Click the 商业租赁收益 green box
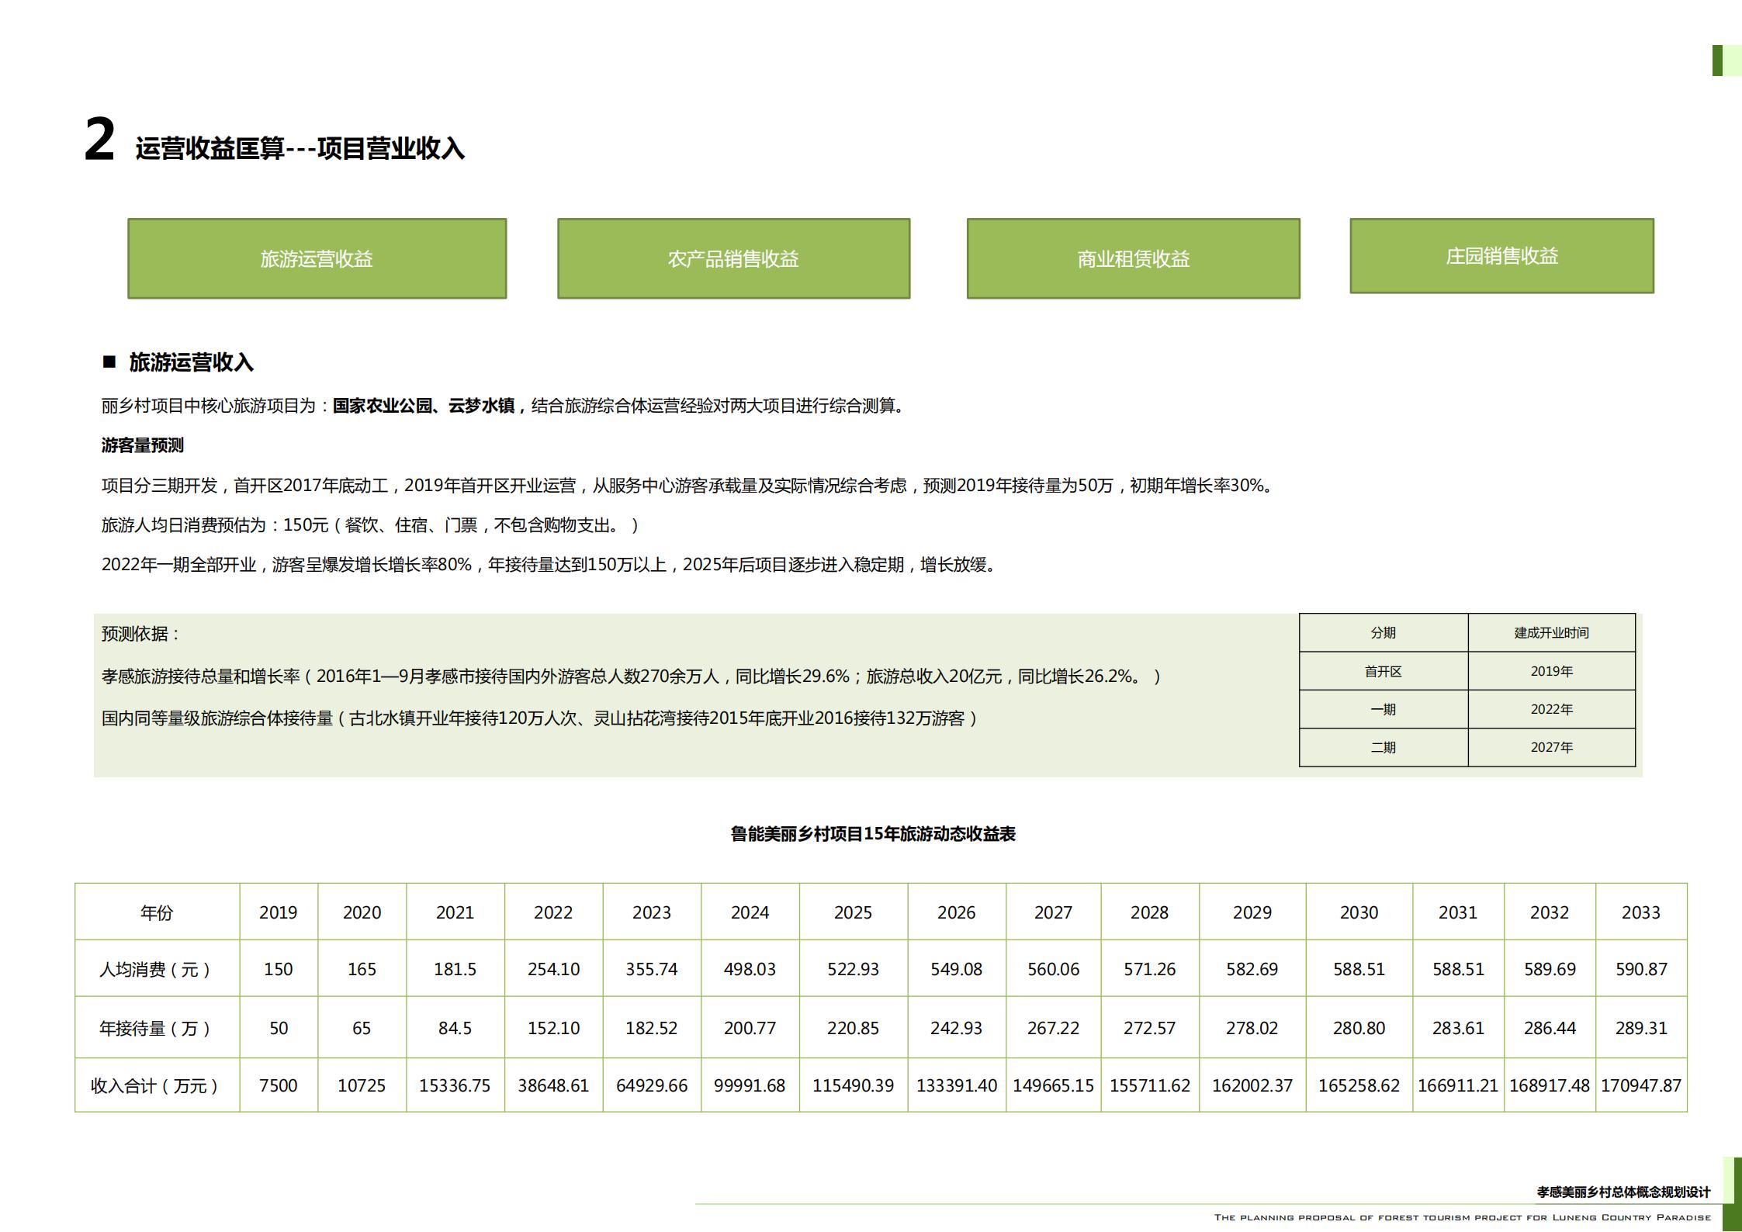This screenshot has width=1742, height=1232. tap(1133, 258)
